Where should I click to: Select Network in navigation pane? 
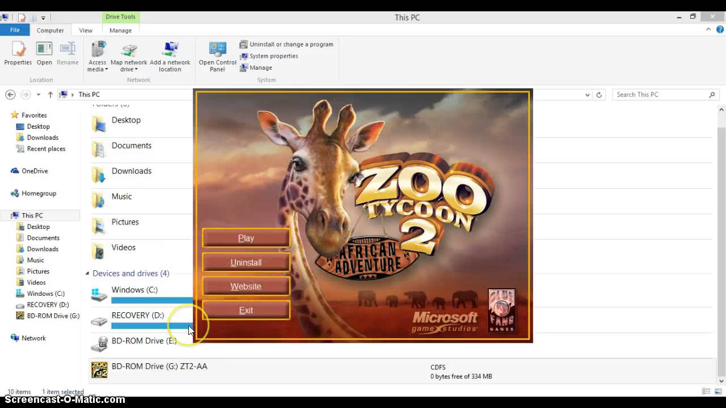pos(33,338)
